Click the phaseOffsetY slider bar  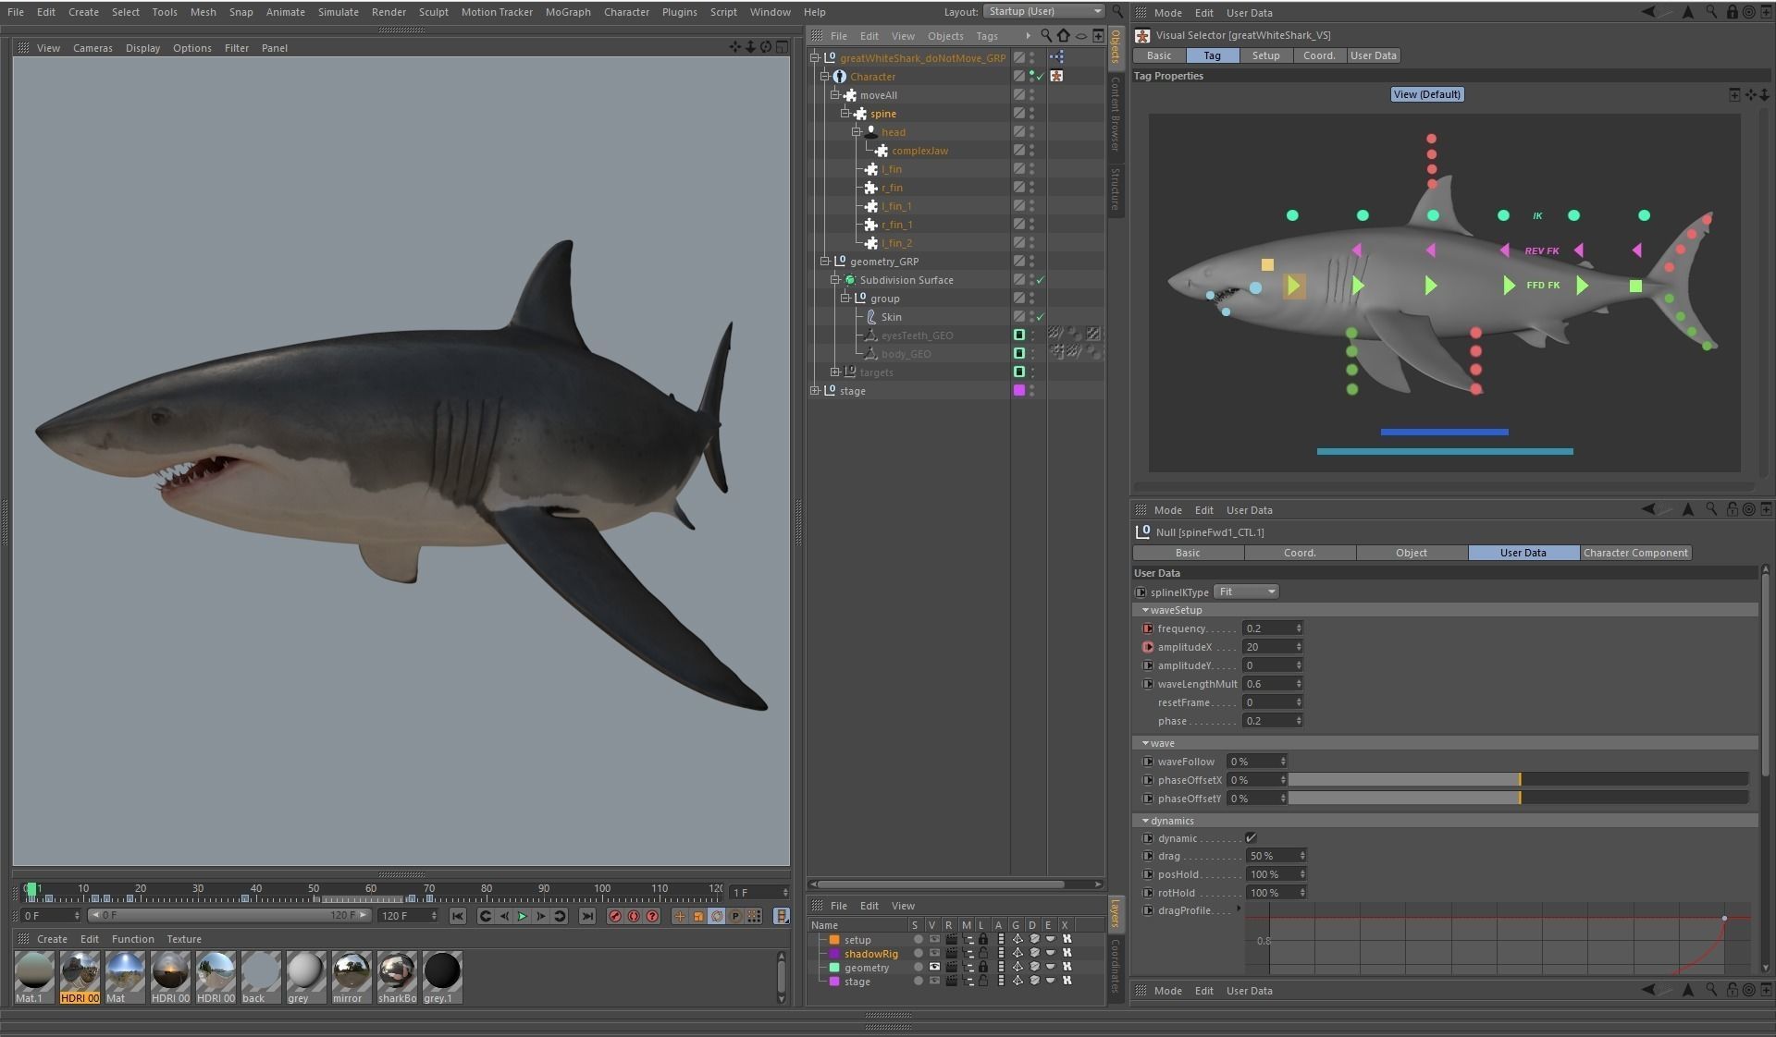1518,799
